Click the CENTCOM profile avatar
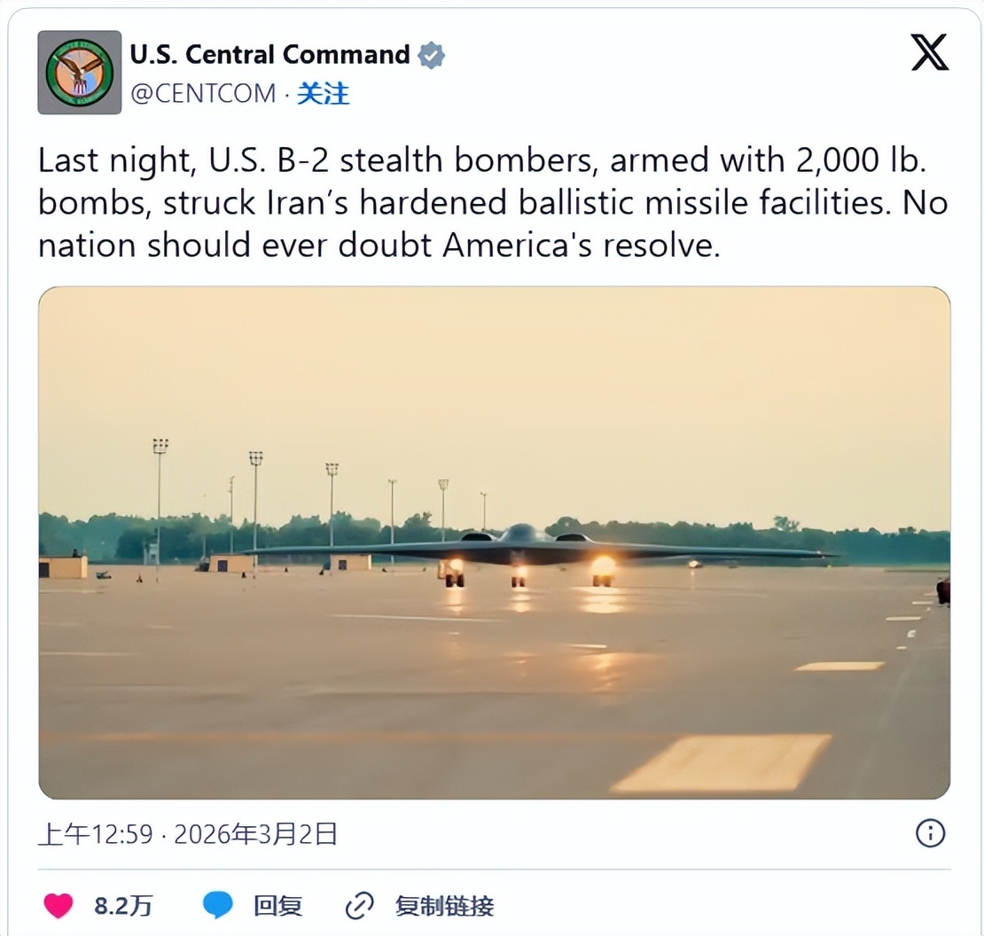 pos(79,73)
